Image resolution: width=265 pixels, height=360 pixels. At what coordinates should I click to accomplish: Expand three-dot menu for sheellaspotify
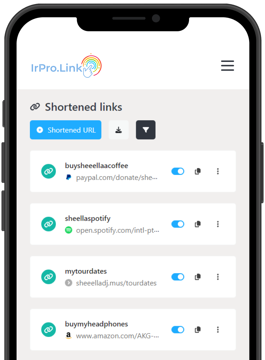[218, 224]
